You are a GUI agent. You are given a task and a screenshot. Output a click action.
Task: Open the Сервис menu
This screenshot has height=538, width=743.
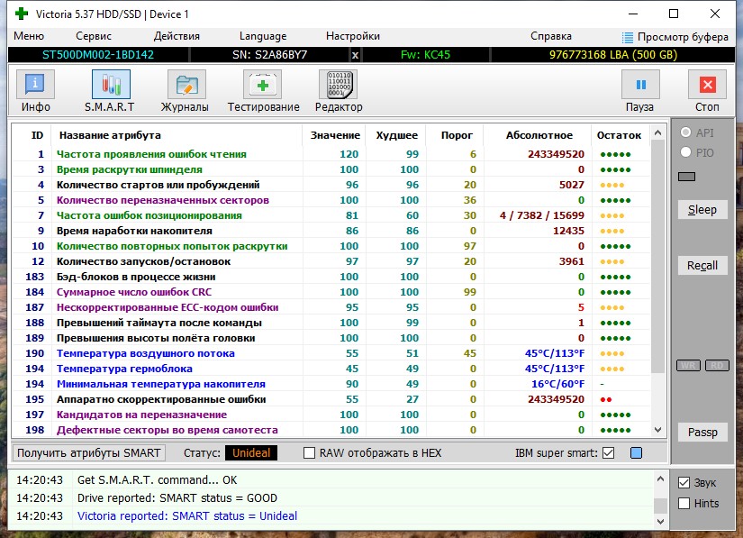pos(94,36)
